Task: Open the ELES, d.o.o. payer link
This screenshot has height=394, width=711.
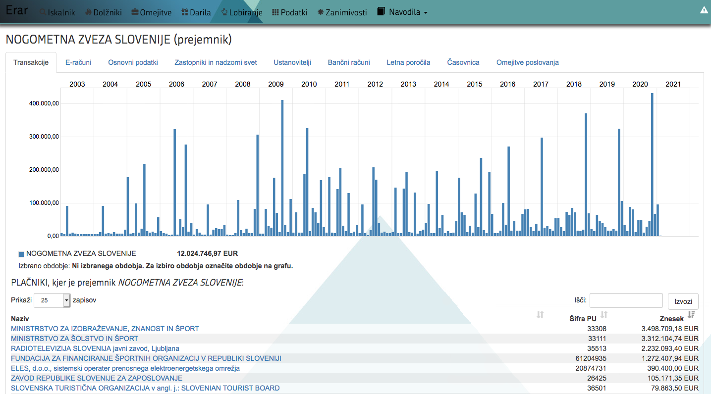Action: point(125,368)
